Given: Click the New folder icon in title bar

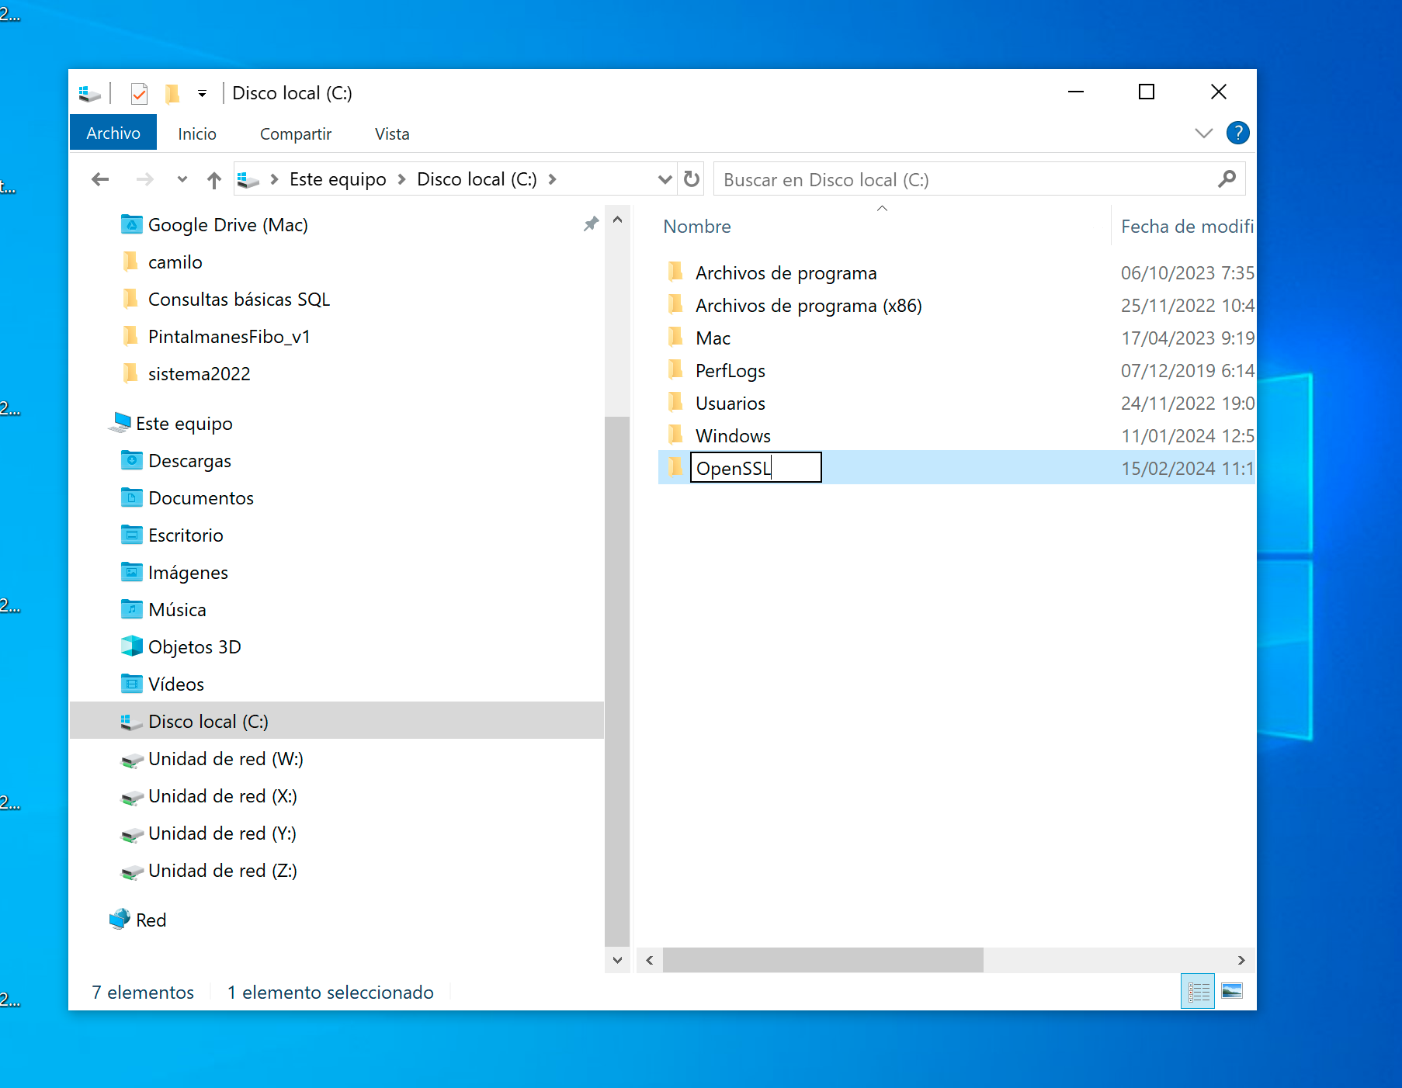Looking at the screenshot, I should tap(172, 94).
